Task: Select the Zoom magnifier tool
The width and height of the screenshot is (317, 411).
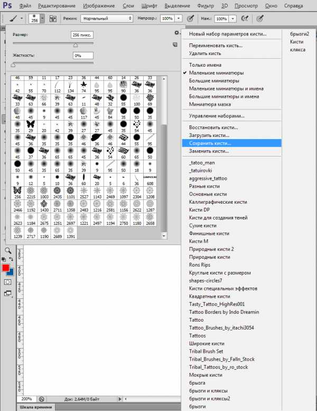Action: 8,250
